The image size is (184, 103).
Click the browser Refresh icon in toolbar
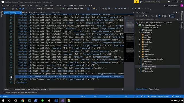(89, 9)
